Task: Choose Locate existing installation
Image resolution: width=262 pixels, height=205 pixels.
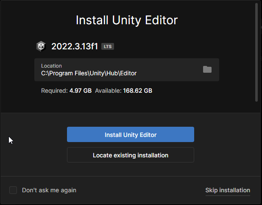Action: tap(131, 155)
